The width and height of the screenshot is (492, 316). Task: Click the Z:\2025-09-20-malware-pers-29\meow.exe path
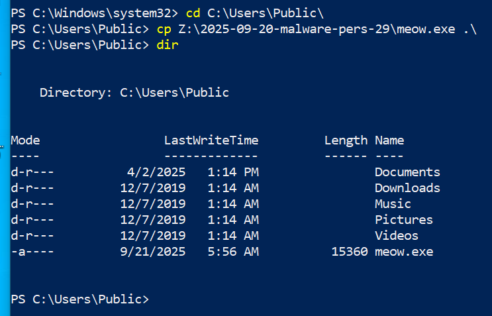pyautogui.click(x=317, y=29)
